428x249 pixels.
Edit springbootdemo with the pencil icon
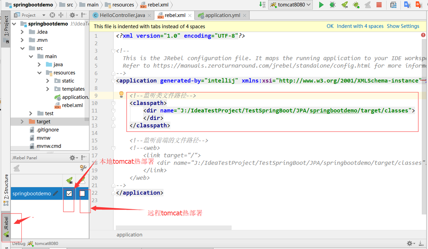pos(56,193)
